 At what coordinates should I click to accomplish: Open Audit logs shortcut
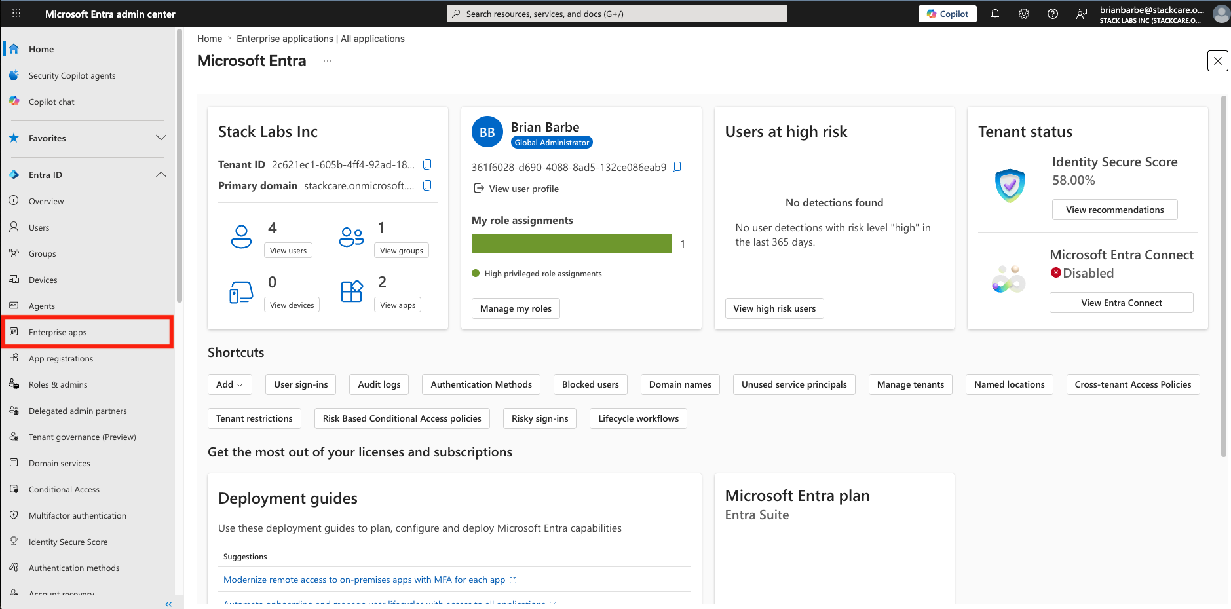click(x=379, y=384)
